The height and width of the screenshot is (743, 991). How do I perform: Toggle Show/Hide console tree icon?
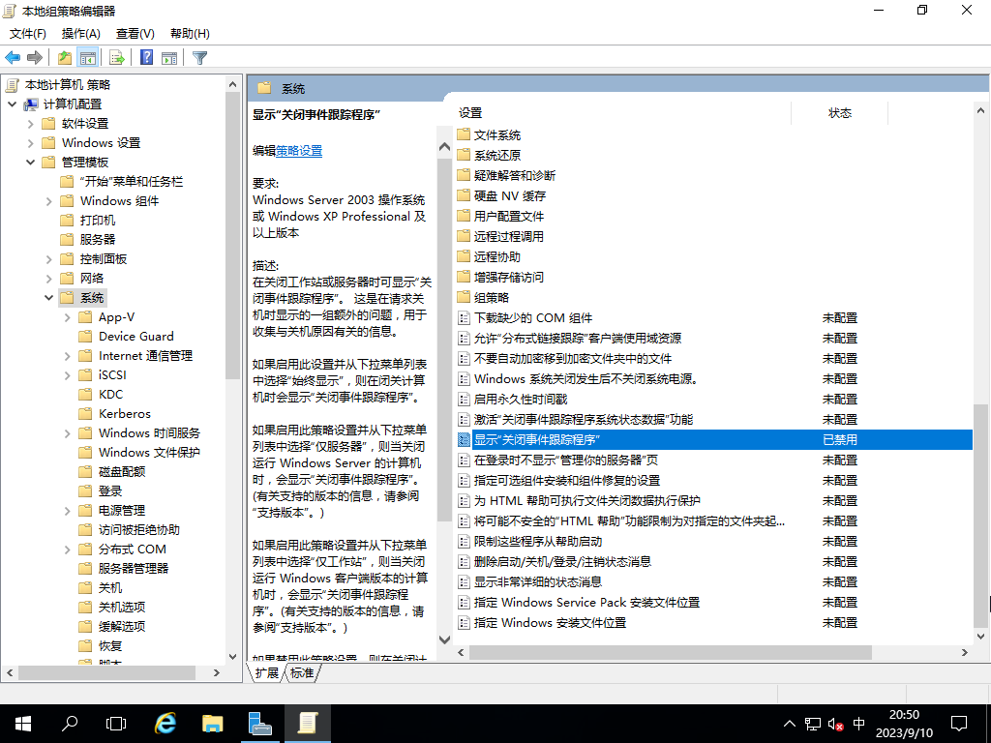(88, 57)
